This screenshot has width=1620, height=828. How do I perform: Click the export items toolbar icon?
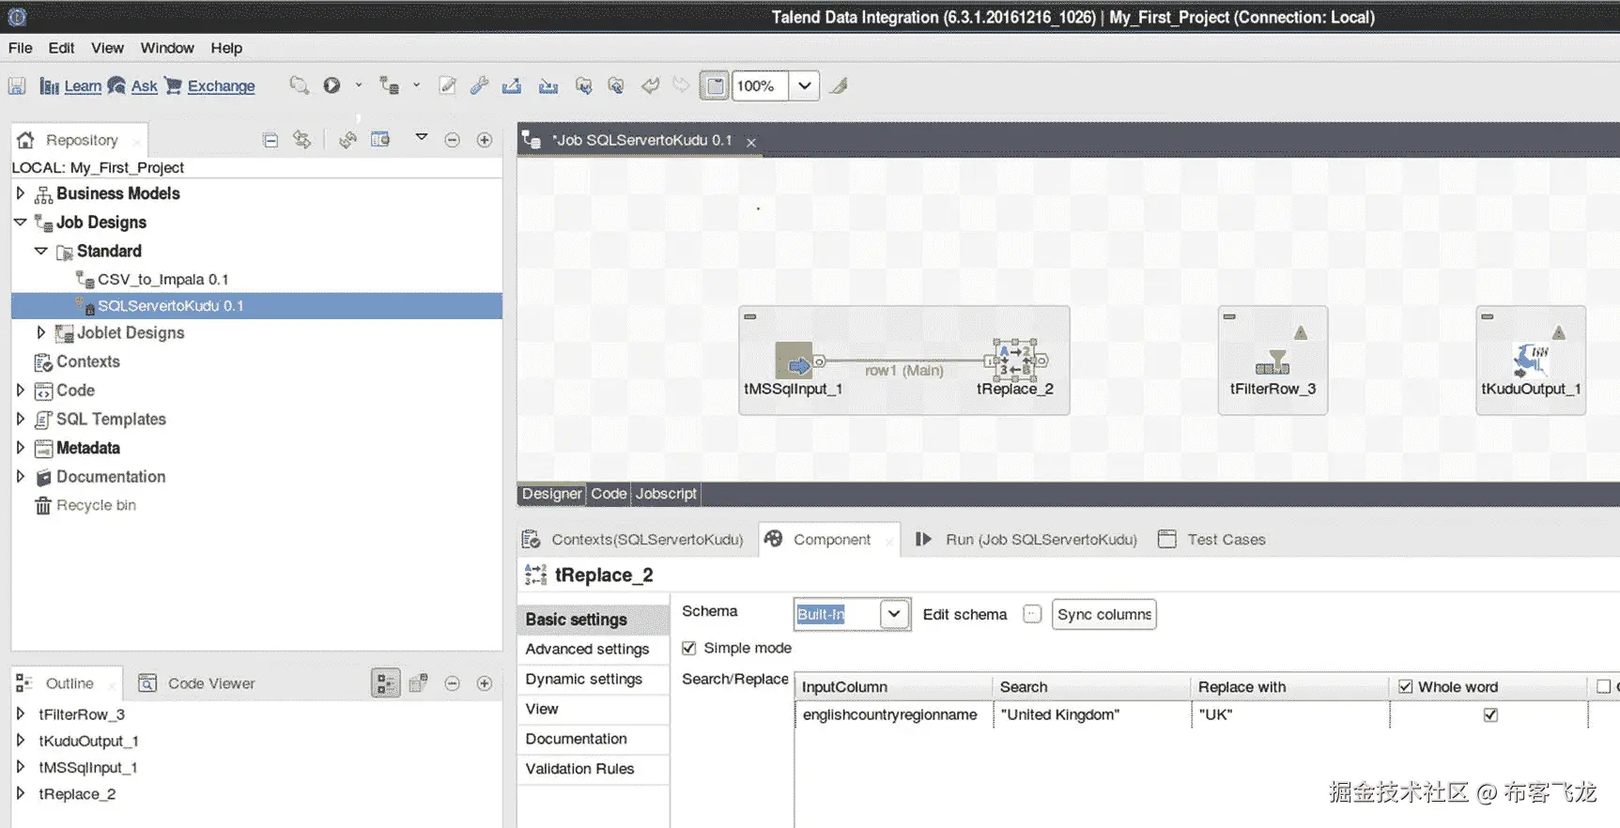[512, 85]
